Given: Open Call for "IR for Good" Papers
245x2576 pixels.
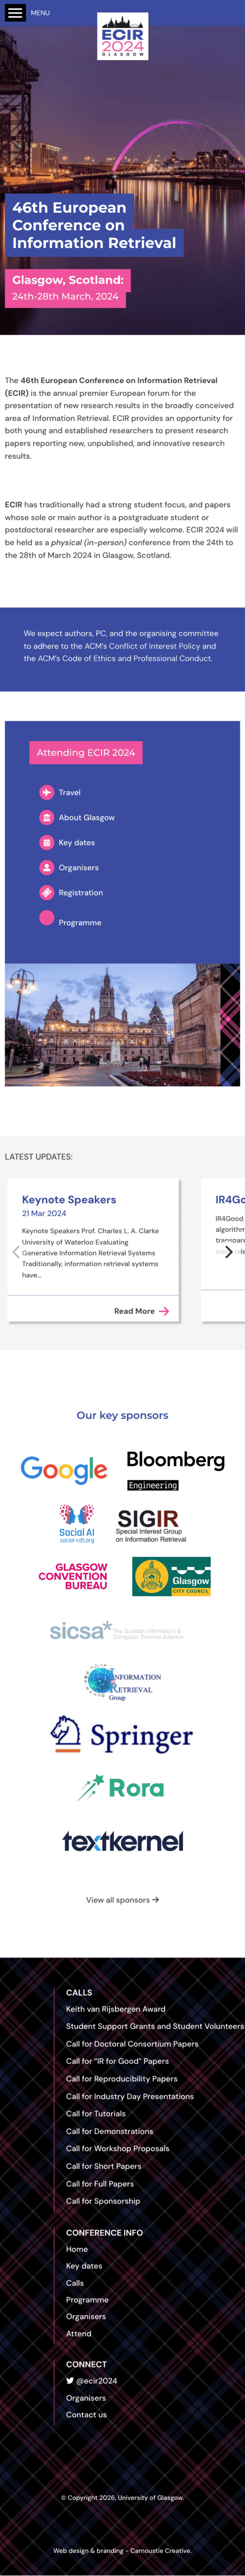Looking at the screenshot, I should (117, 2060).
